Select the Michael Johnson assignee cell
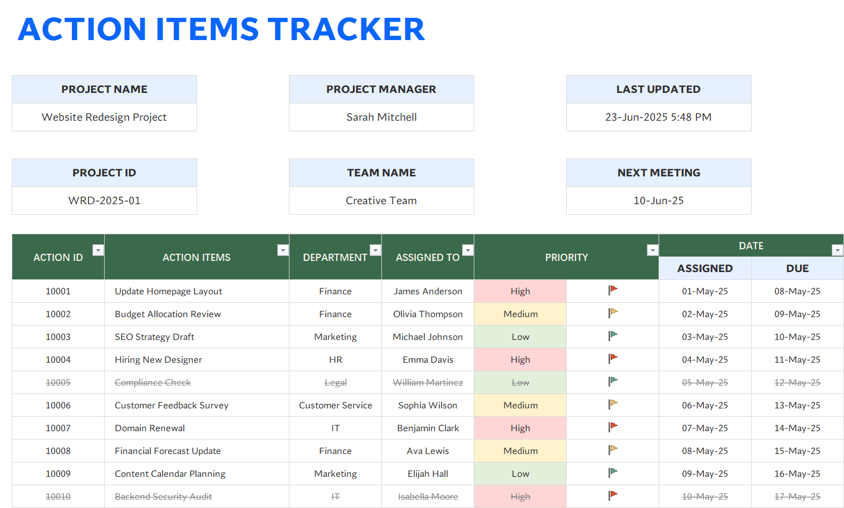Viewport: 844px width, 508px height. click(x=428, y=337)
